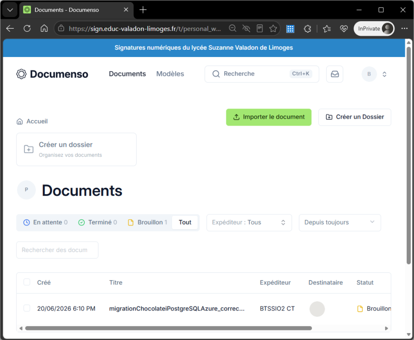Viewport: 414px width, 340px height.
Task: Switch to the Modèles tab
Action: click(170, 74)
